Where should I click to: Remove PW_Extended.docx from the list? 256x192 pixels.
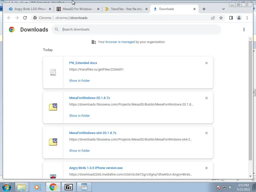(x=206, y=63)
